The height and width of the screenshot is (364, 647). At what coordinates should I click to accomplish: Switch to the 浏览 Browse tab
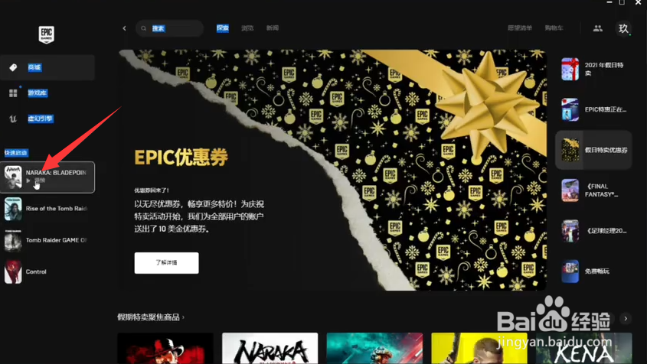pos(247,28)
